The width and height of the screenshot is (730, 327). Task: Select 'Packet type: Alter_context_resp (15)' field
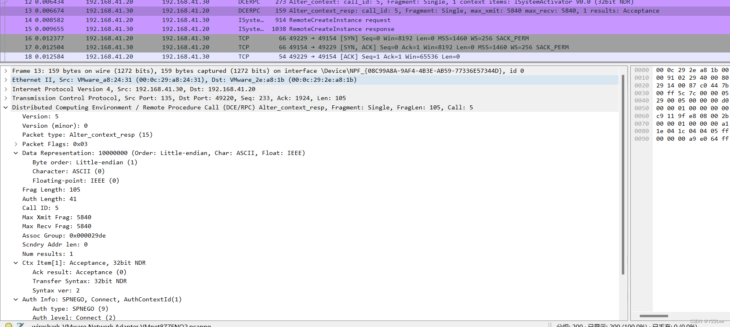(87, 135)
